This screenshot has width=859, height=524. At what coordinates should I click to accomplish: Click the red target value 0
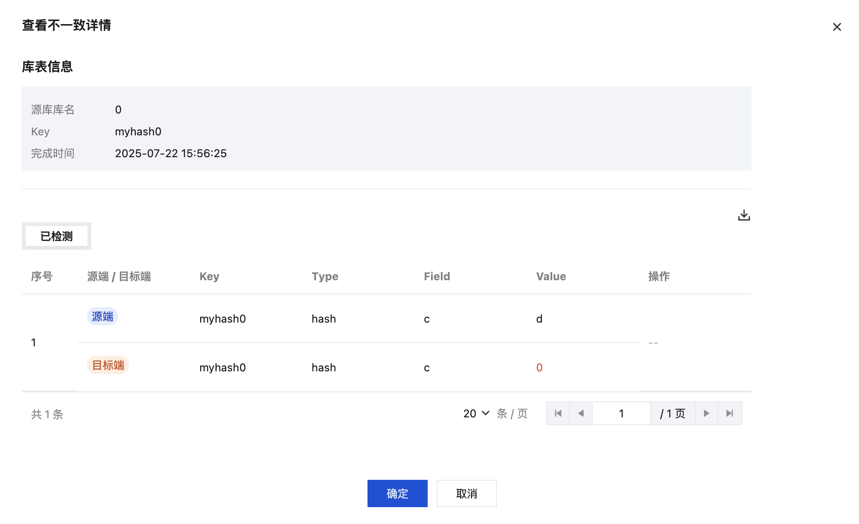(539, 368)
